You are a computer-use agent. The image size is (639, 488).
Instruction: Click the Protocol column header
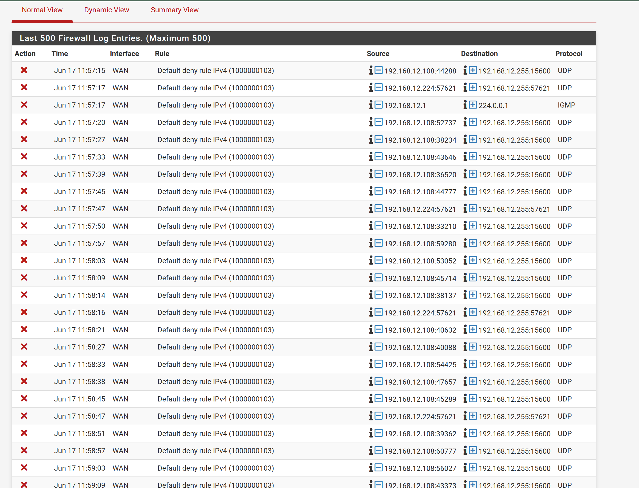tap(568, 54)
